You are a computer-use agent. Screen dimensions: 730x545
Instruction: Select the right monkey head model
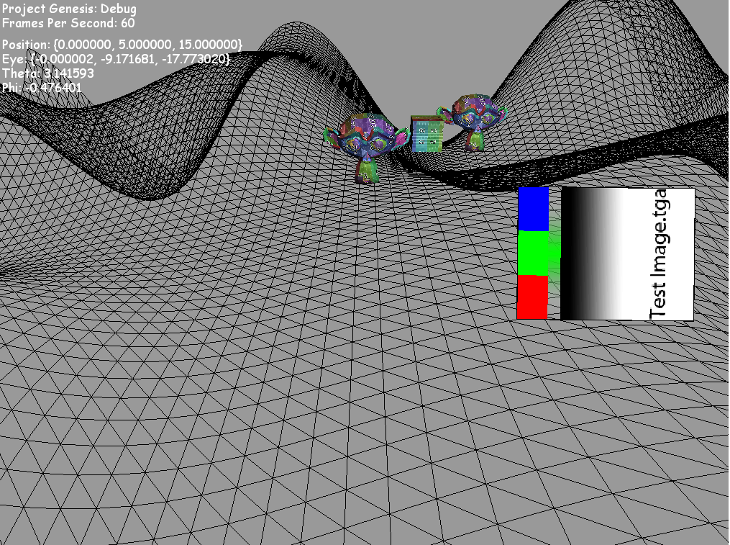click(x=472, y=122)
